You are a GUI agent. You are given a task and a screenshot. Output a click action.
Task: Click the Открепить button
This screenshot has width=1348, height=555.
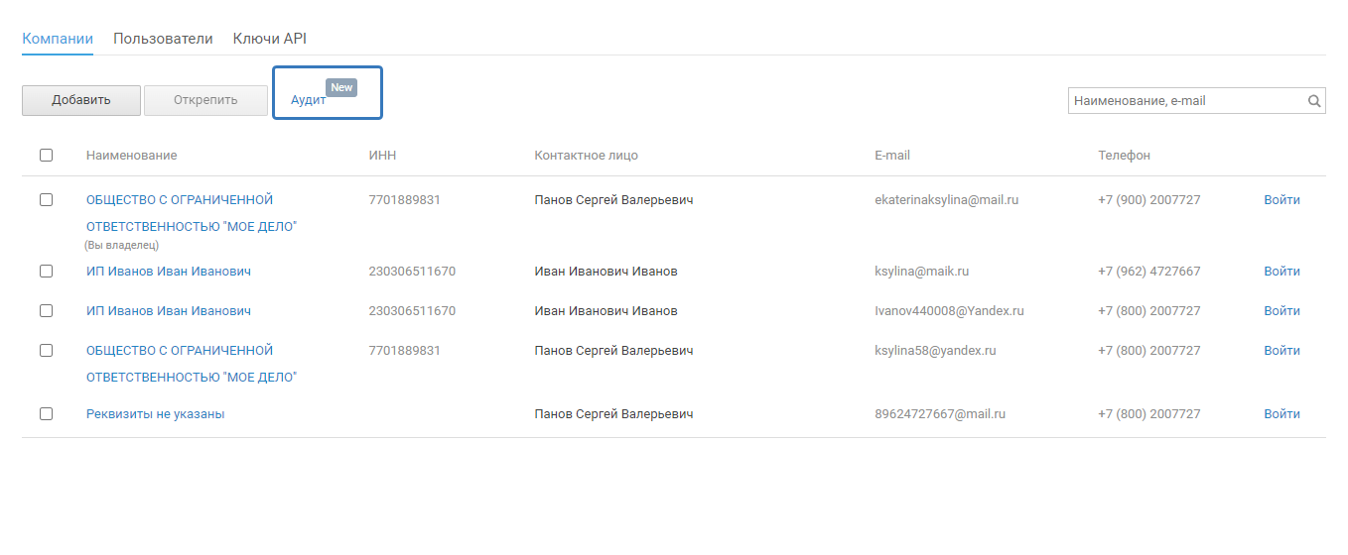(x=205, y=100)
